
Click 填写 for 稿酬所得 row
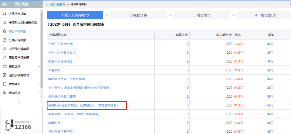pos(270,123)
